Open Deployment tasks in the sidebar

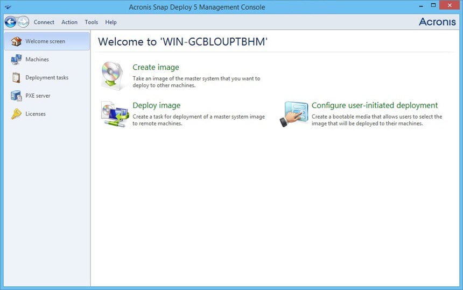(47, 78)
